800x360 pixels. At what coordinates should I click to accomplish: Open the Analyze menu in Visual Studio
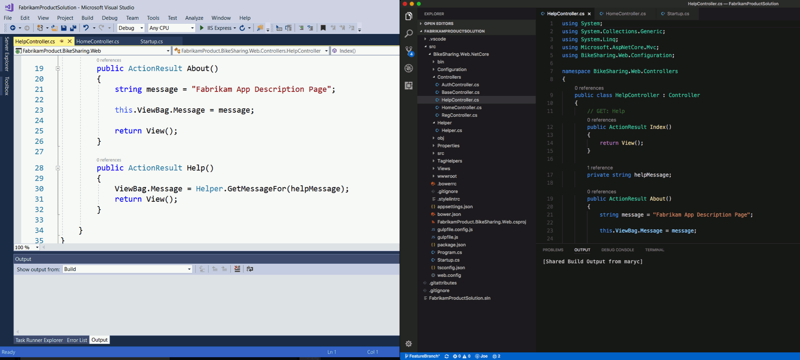tap(194, 18)
